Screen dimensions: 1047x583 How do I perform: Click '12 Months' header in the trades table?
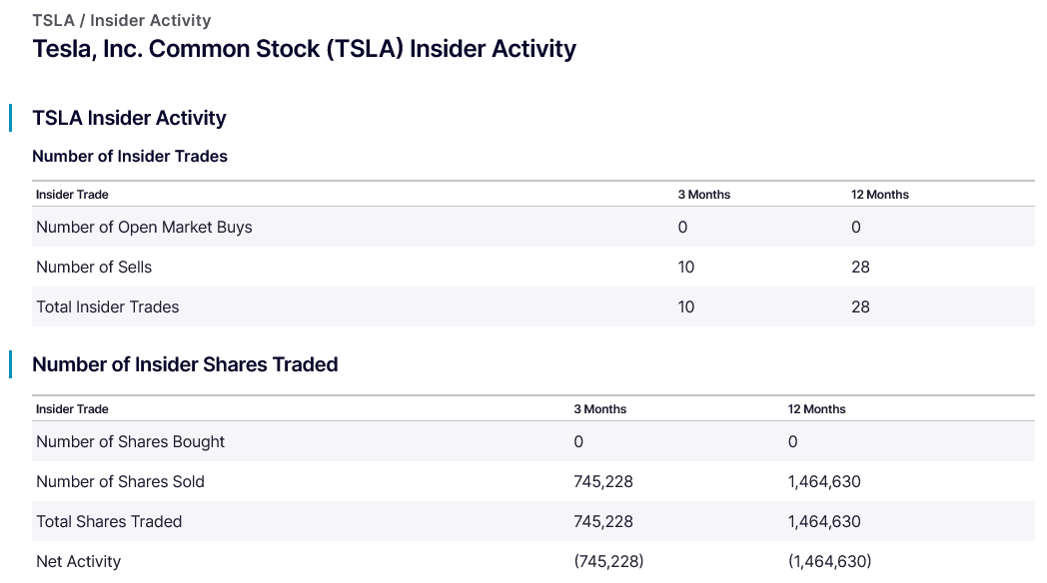[x=879, y=194]
